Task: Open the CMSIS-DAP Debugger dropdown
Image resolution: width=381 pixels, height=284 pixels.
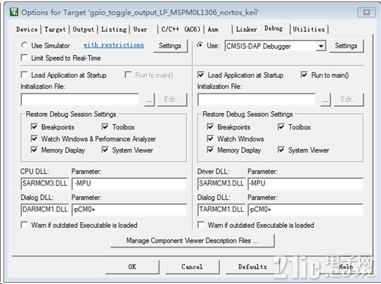Action: point(321,46)
